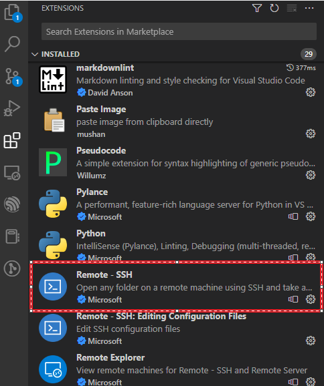Click the Remote - SSH sync indicator icon
The height and width of the screenshot is (386, 324).
click(293, 299)
